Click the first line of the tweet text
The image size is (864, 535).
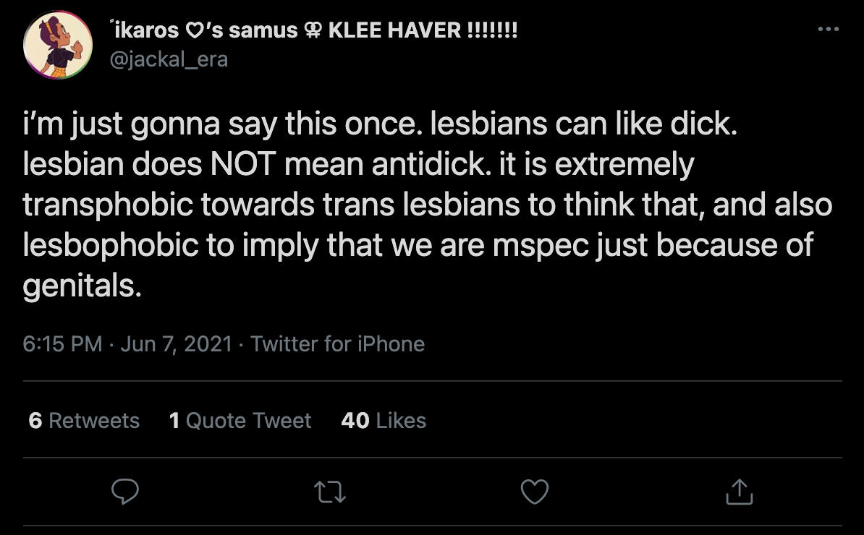tap(379, 125)
